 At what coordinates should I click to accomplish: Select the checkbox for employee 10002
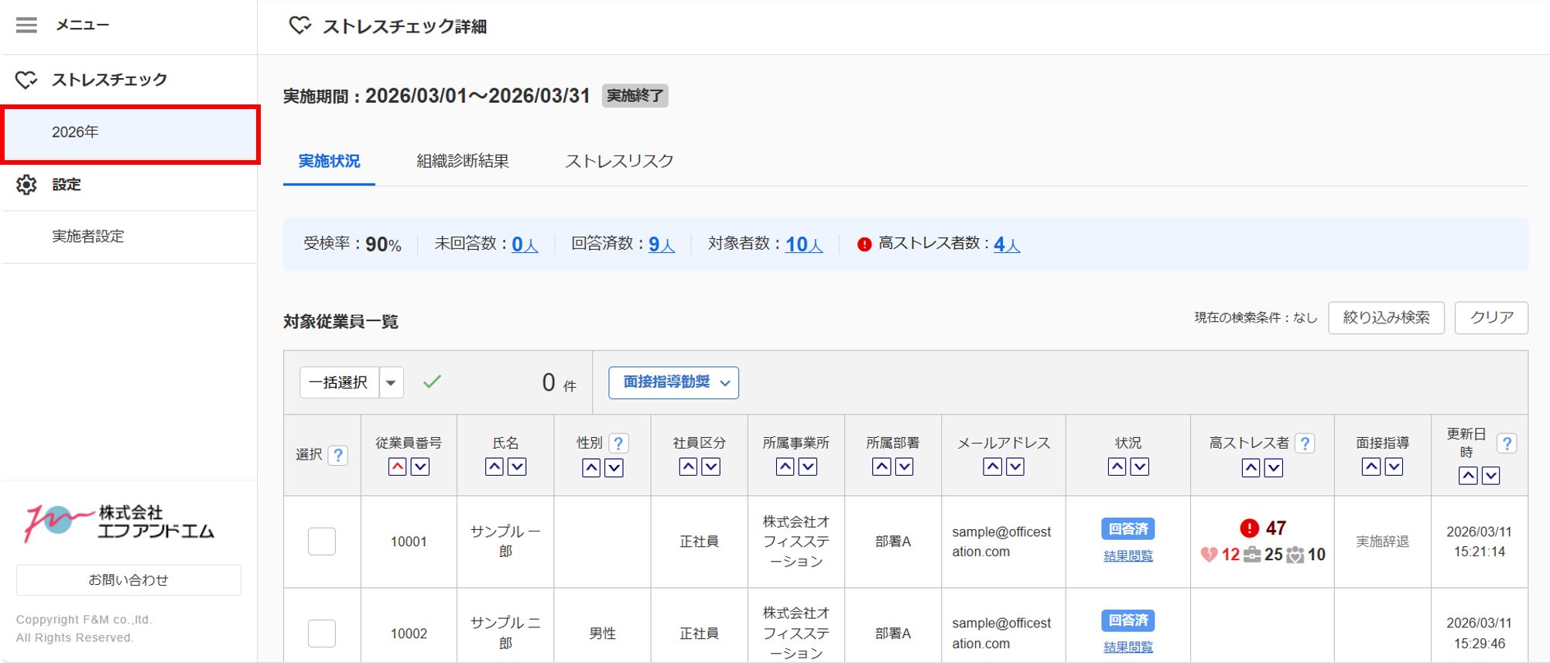click(x=322, y=633)
